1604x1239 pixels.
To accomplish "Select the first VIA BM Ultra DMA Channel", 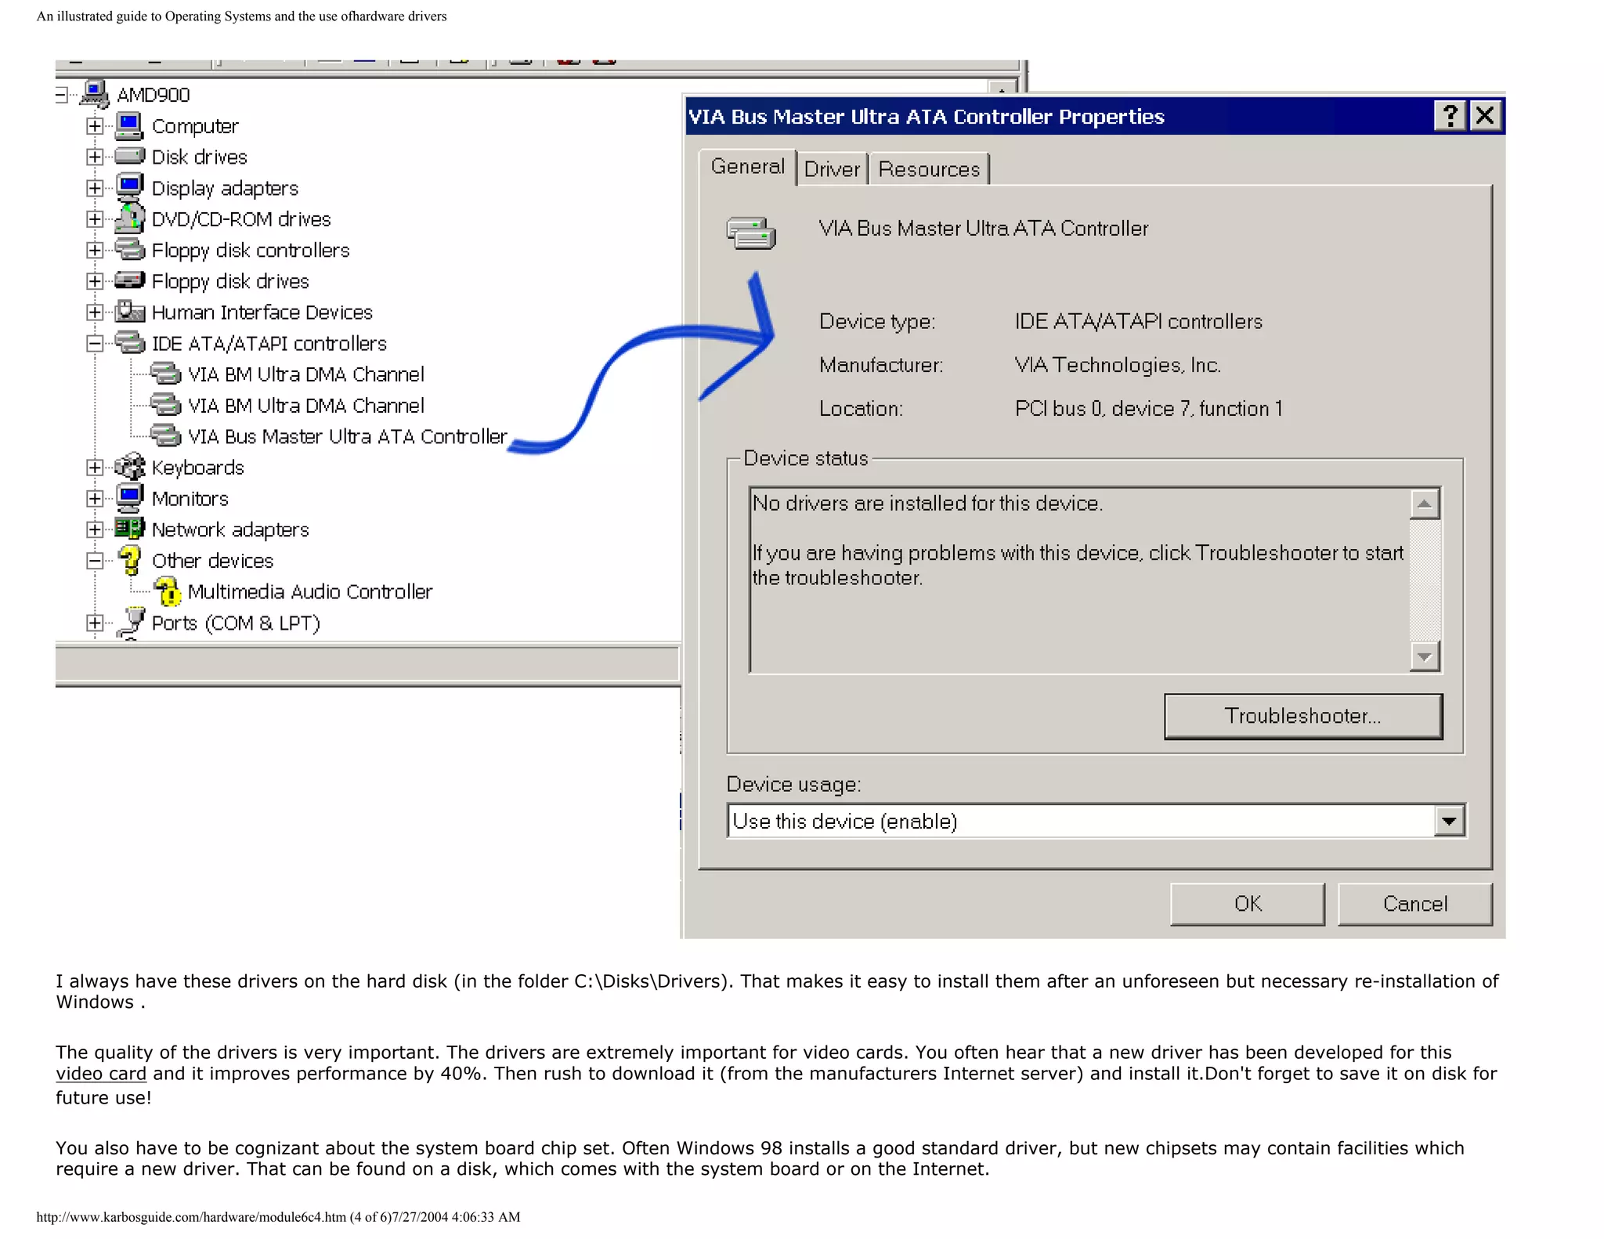I will click(x=305, y=374).
